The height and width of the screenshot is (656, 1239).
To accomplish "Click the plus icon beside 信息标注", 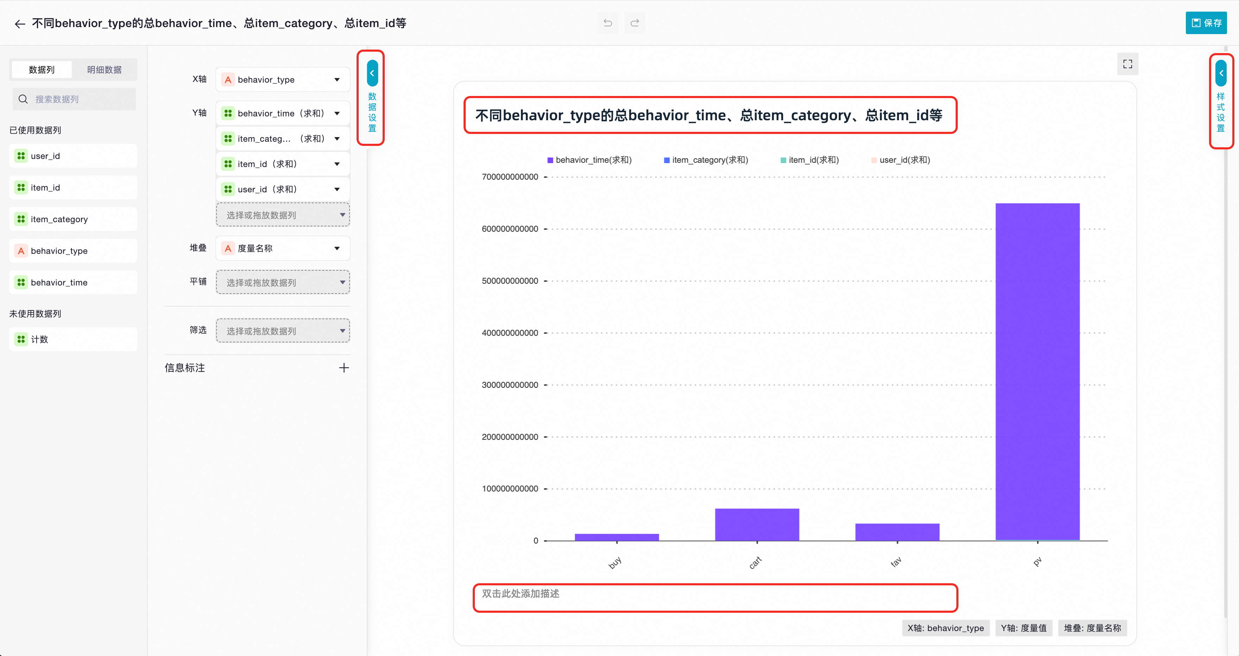I will [344, 368].
